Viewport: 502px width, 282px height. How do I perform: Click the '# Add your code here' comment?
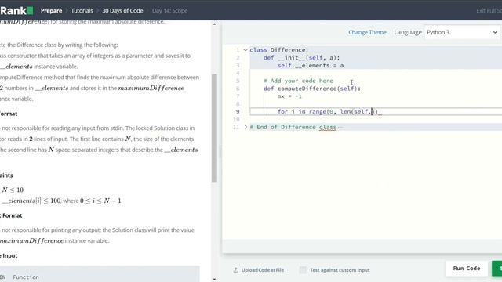[x=298, y=81]
